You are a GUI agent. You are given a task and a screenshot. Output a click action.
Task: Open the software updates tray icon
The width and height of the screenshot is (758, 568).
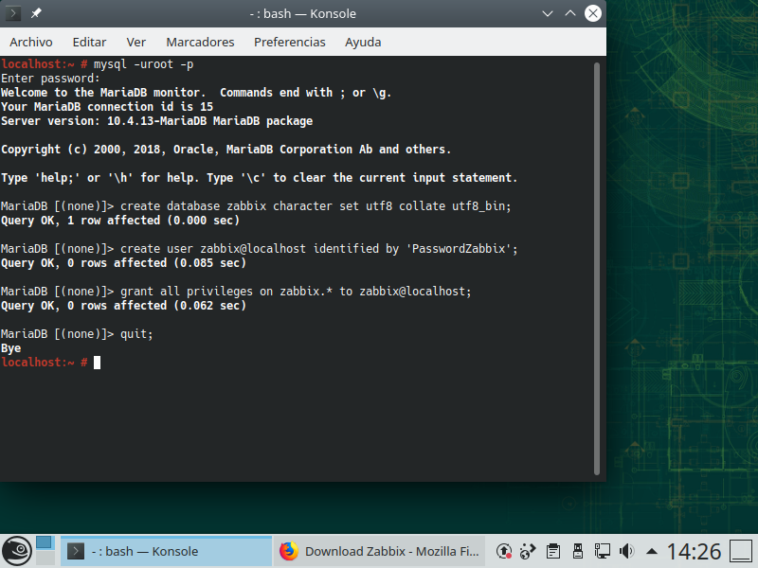coord(504,551)
